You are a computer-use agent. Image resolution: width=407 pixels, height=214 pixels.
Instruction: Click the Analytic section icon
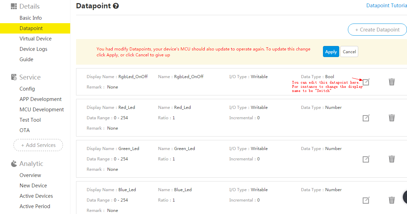(13, 163)
